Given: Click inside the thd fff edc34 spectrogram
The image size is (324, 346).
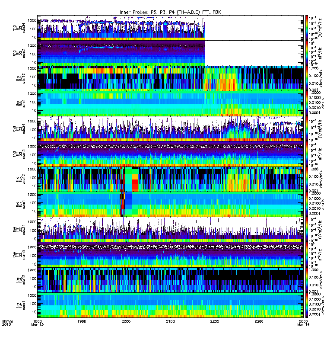Looking at the screenshot, I should (x=170, y=128).
